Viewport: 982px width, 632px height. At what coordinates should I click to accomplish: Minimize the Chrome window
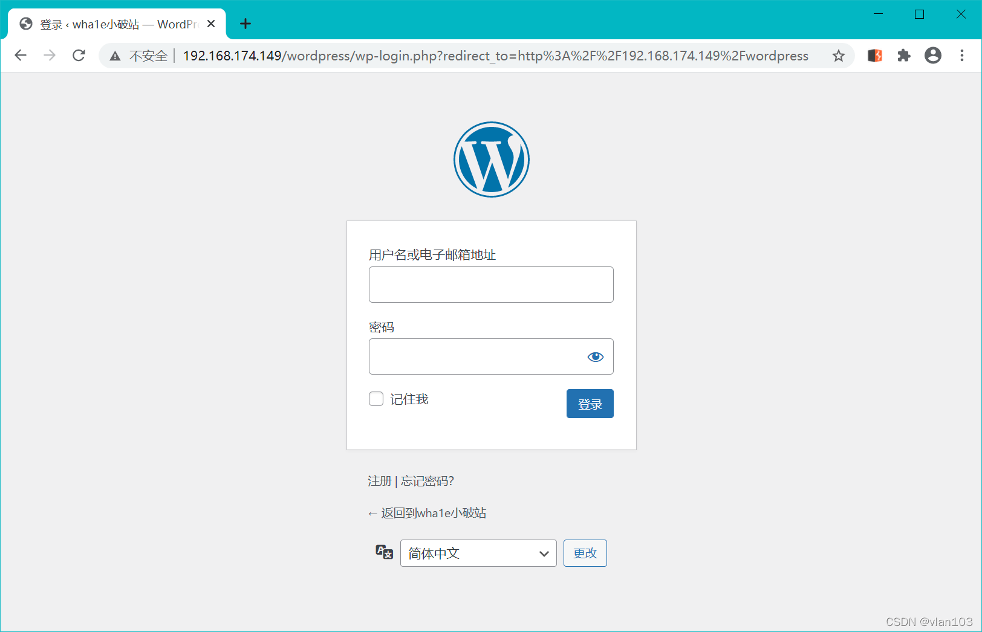[x=879, y=14]
